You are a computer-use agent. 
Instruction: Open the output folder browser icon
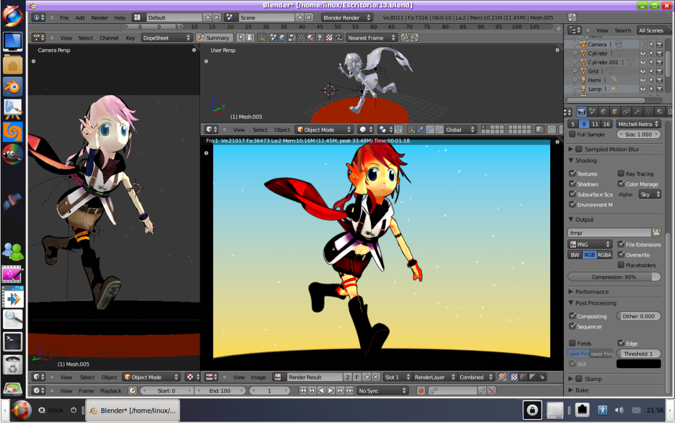coord(656,232)
